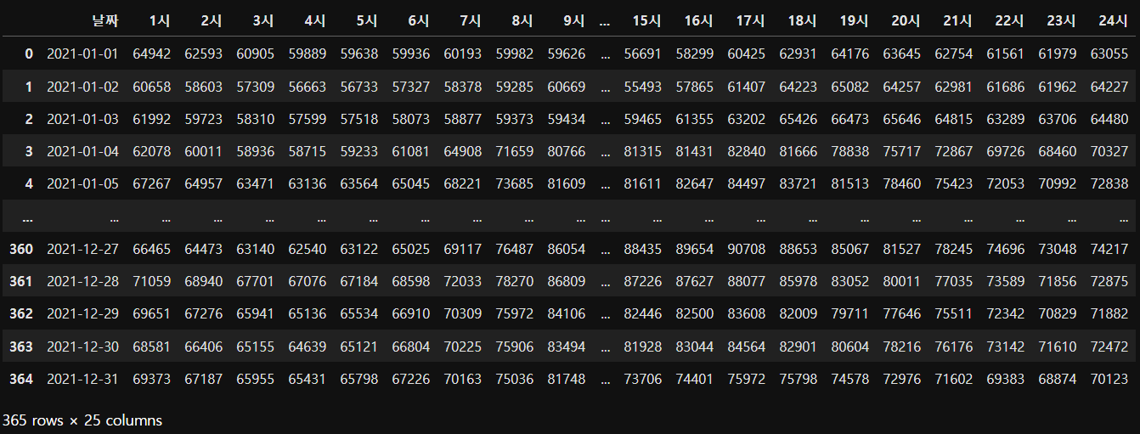Click value 65045 in 6시 column

pos(411,183)
